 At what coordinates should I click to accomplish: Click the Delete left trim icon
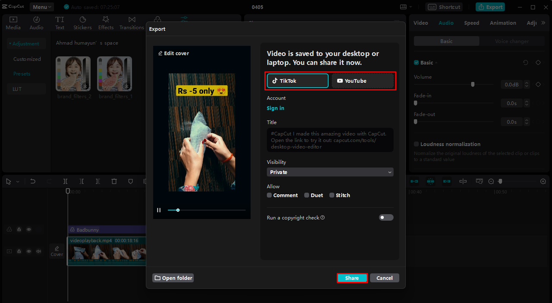coord(82,181)
